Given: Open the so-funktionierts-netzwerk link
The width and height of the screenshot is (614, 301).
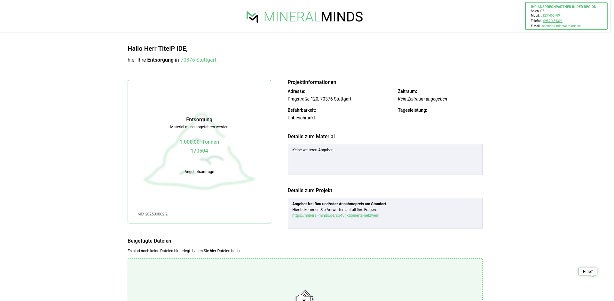Looking at the screenshot, I should (335, 215).
